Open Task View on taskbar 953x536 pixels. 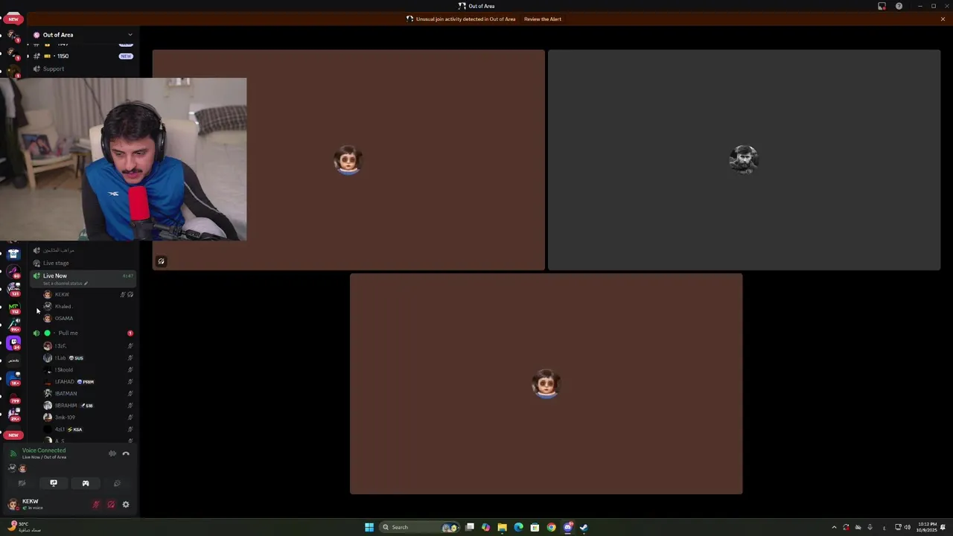470,527
